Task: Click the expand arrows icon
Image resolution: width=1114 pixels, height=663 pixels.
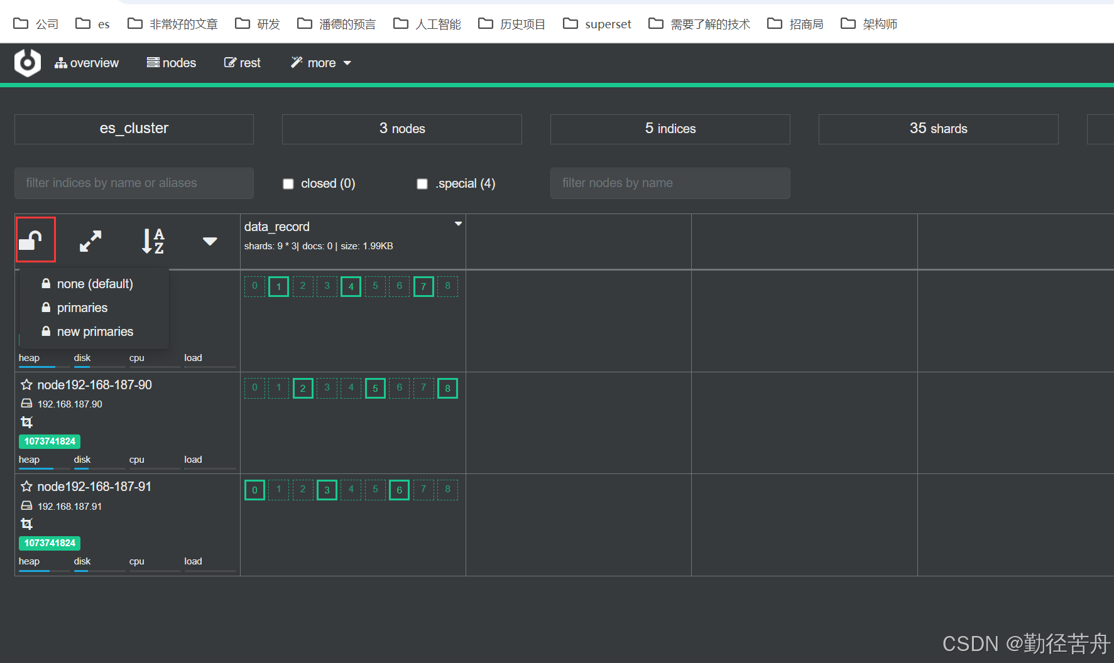Action: pyautogui.click(x=90, y=241)
